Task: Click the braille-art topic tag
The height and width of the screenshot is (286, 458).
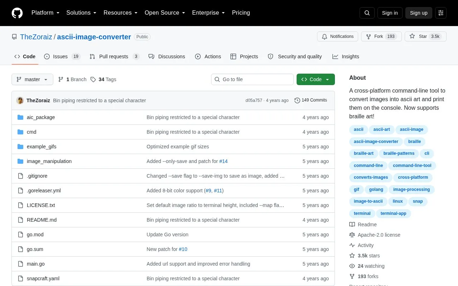Action: pos(364,153)
